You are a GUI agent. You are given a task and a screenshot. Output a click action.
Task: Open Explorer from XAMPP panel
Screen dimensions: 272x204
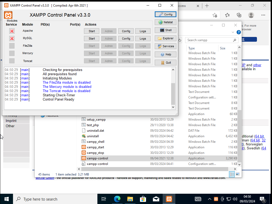point(166,38)
